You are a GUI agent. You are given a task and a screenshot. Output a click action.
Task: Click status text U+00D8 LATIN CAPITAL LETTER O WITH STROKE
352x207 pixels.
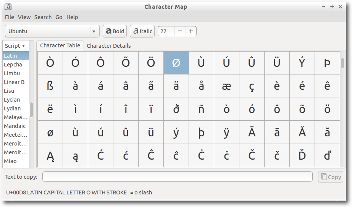click(66, 192)
